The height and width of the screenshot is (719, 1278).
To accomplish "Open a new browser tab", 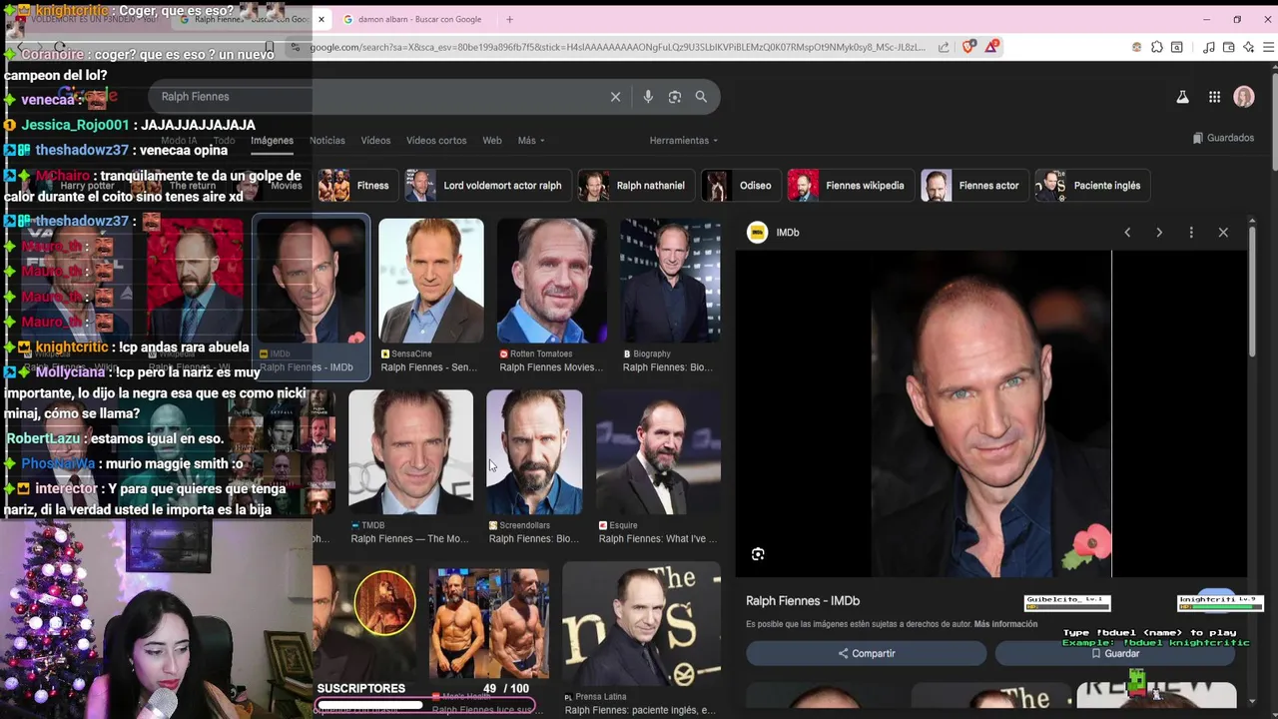I will point(509,19).
